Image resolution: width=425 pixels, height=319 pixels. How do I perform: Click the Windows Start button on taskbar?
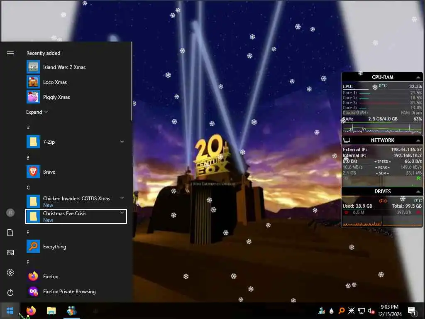click(10, 311)
